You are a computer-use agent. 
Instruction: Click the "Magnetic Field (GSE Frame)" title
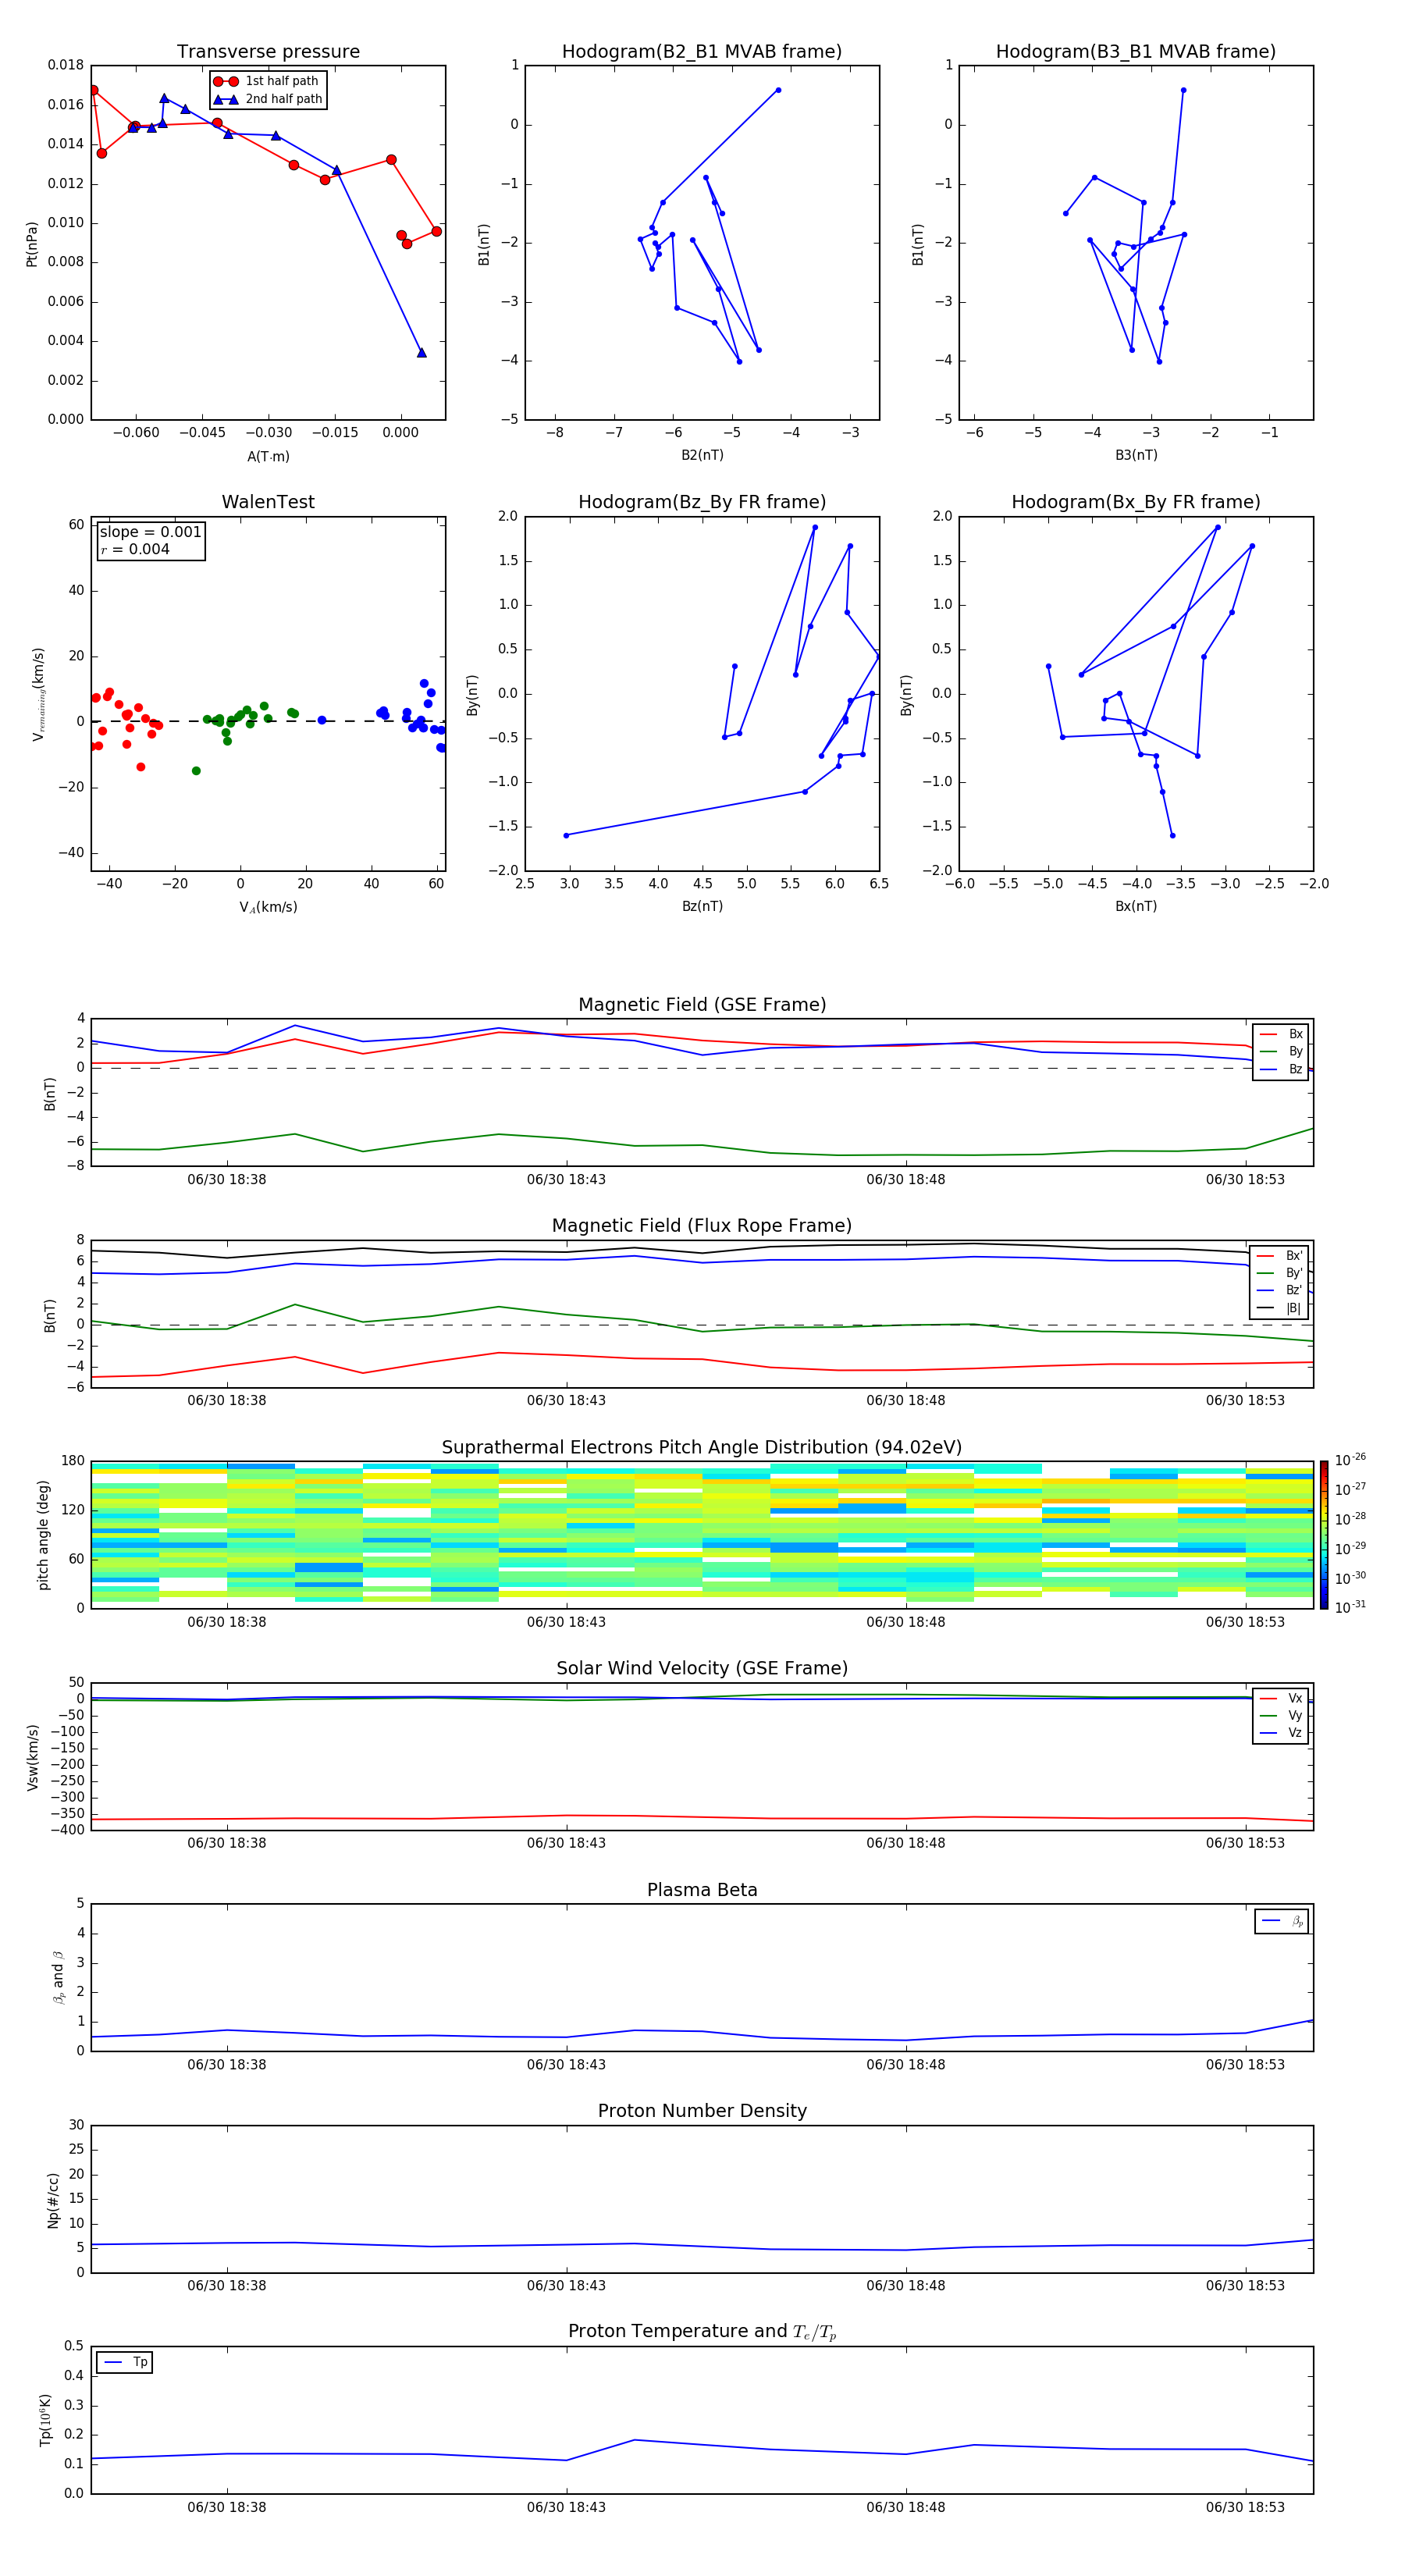tap(702, 1005)
